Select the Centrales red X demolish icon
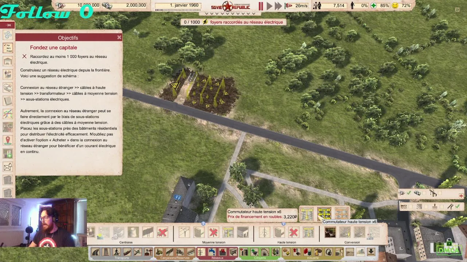Screen dimensions: 467x262 click(162, 232)
